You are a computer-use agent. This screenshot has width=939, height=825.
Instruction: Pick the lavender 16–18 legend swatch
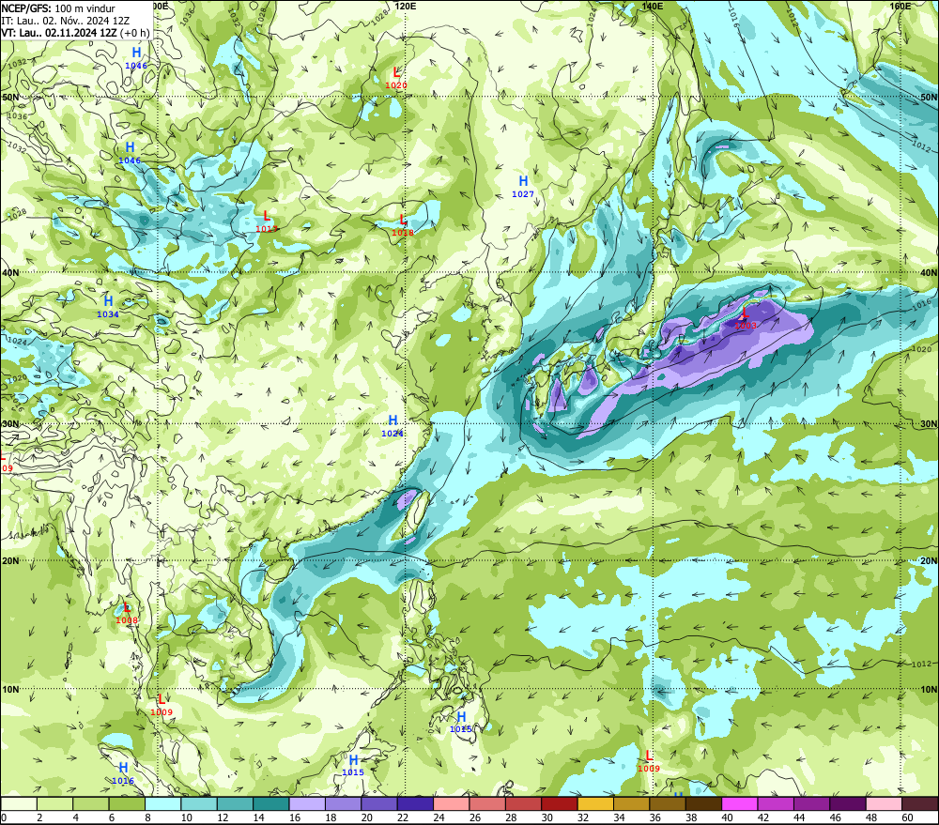pyautogui.click(x=307, y=803)
